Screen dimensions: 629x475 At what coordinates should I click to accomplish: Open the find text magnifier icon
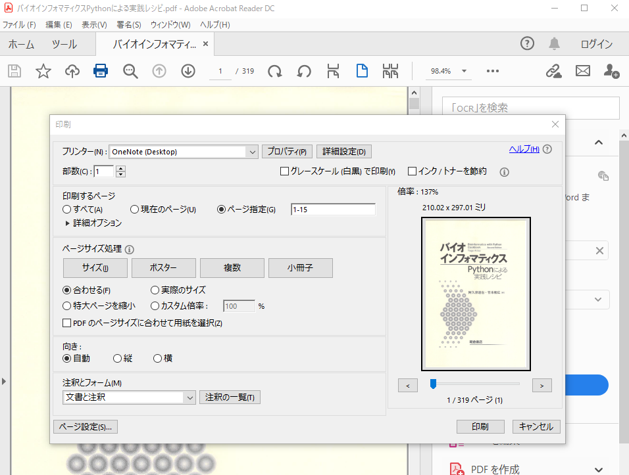pyautogui.click(x=130, y=72)
